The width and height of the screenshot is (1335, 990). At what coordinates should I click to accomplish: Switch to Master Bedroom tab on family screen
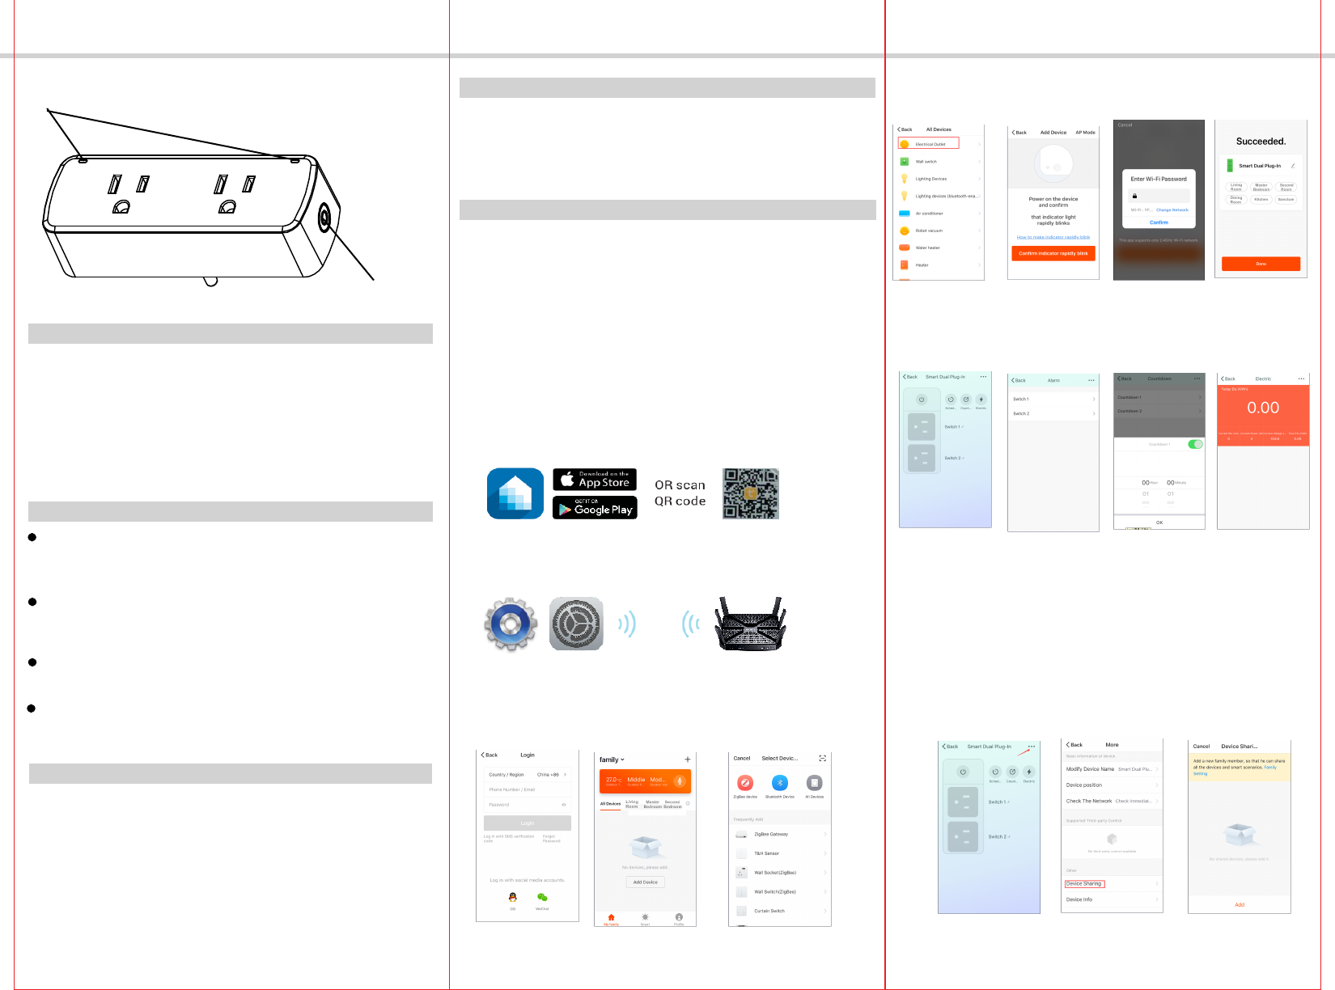[652, 804]
